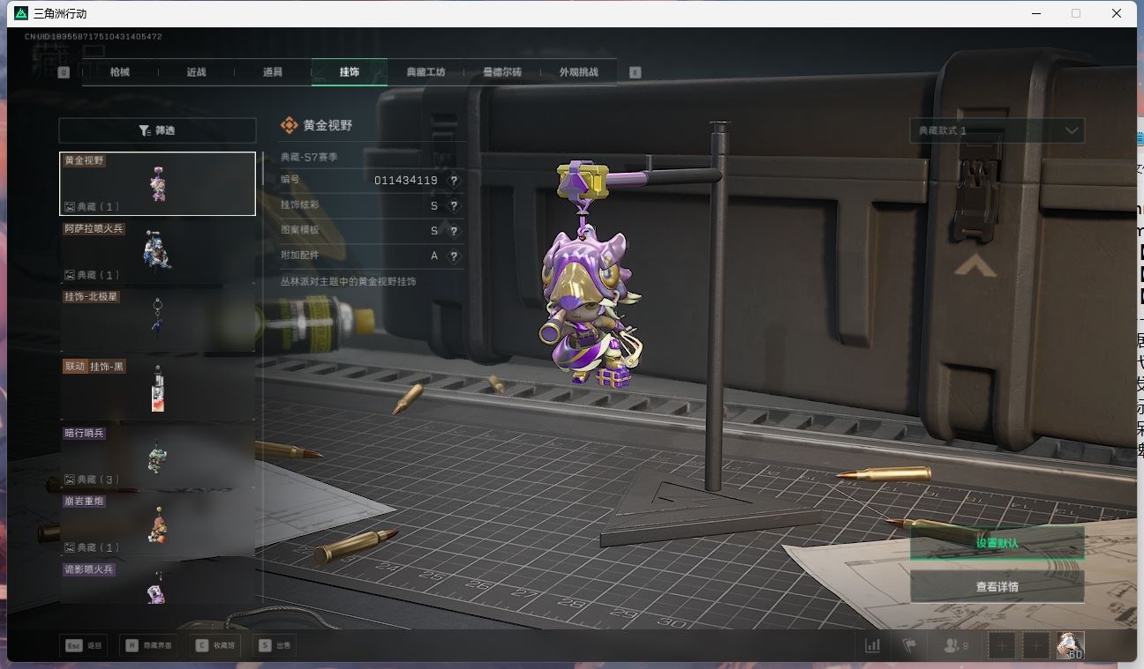Click the player avatar in bottom right
This screenshot has height=669, width=1144.
1070,645
